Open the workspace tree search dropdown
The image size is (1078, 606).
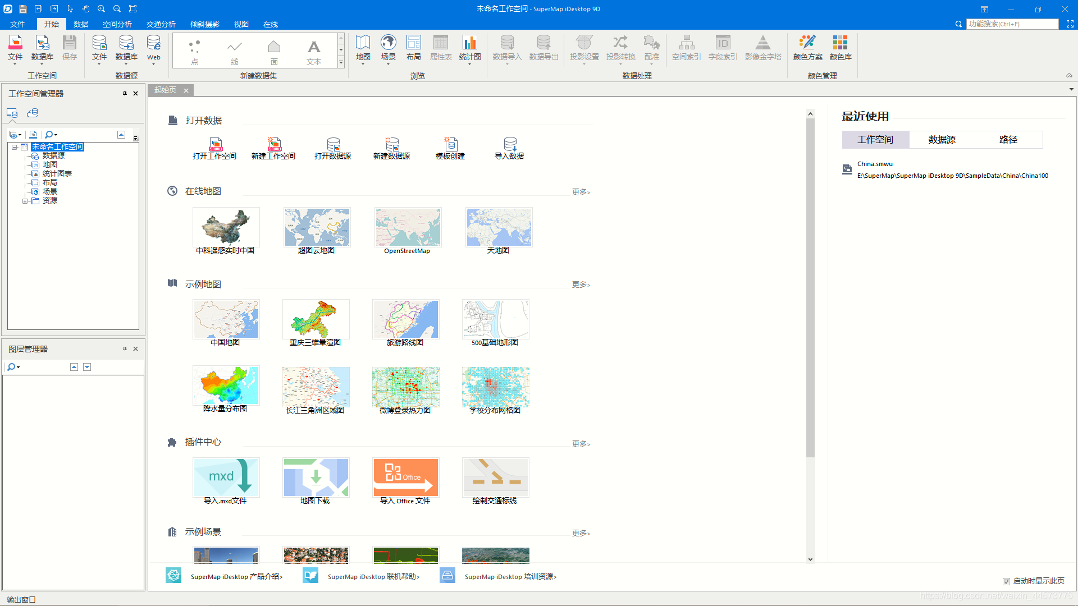pyautogui.click(x=56, y=135)
